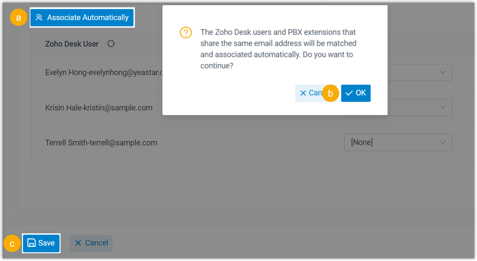
Task: Click the orange callout marker 'b'
Action: click(x=331, y=93)
